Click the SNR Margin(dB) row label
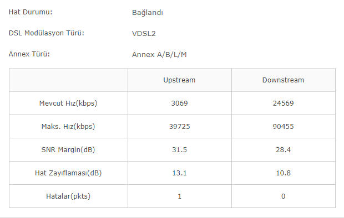The width and height of the screenshot is (344, 218). 68,150
